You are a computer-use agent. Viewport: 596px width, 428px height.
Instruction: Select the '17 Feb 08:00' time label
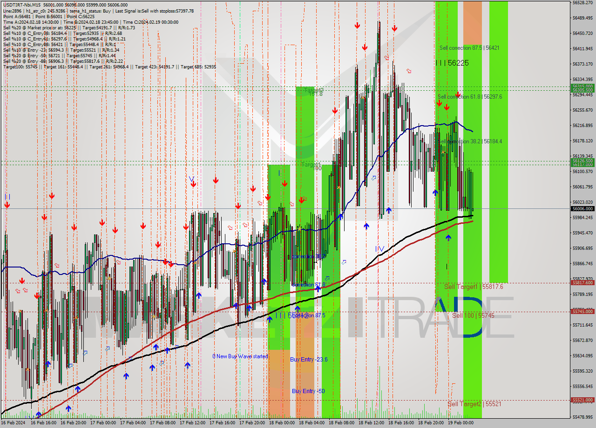pyautogui.click(x=163, y=423)
